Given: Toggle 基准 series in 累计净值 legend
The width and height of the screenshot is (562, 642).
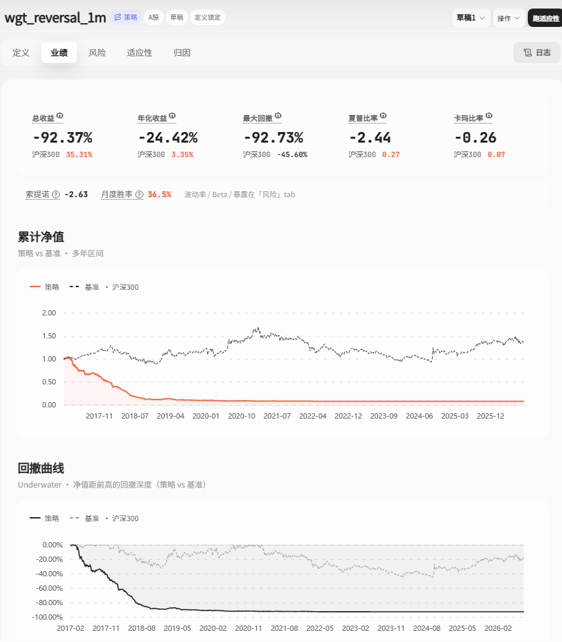Looking at the screenshot, I should click(x=104, y=287).
